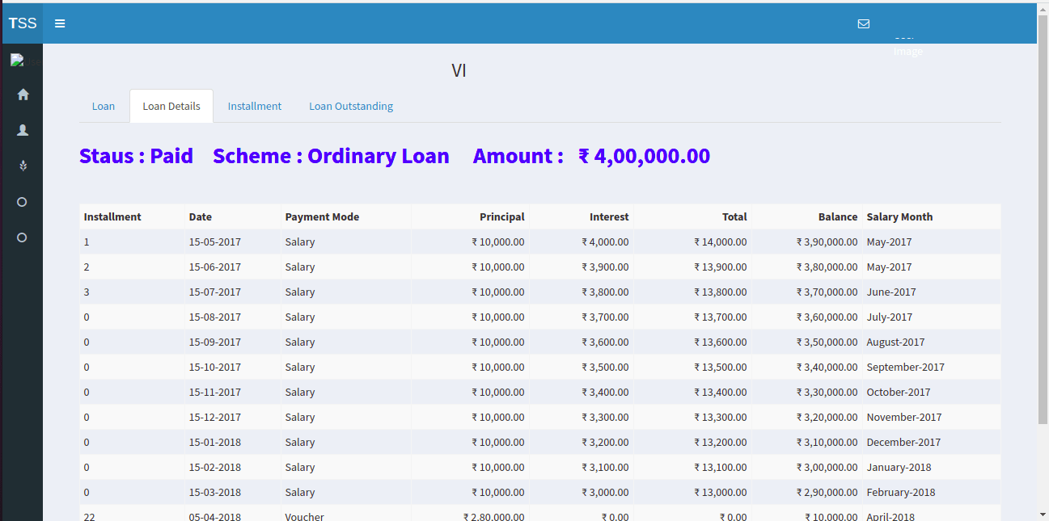The width and height of the screenshot is (1049, 521).
Task: Click the scrollbar down arrow
Action: click(x=1043, y=514)
